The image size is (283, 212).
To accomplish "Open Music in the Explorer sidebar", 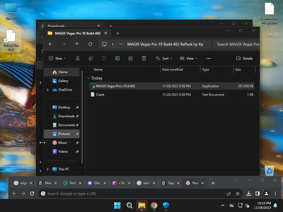I will [x=62, y=143].
